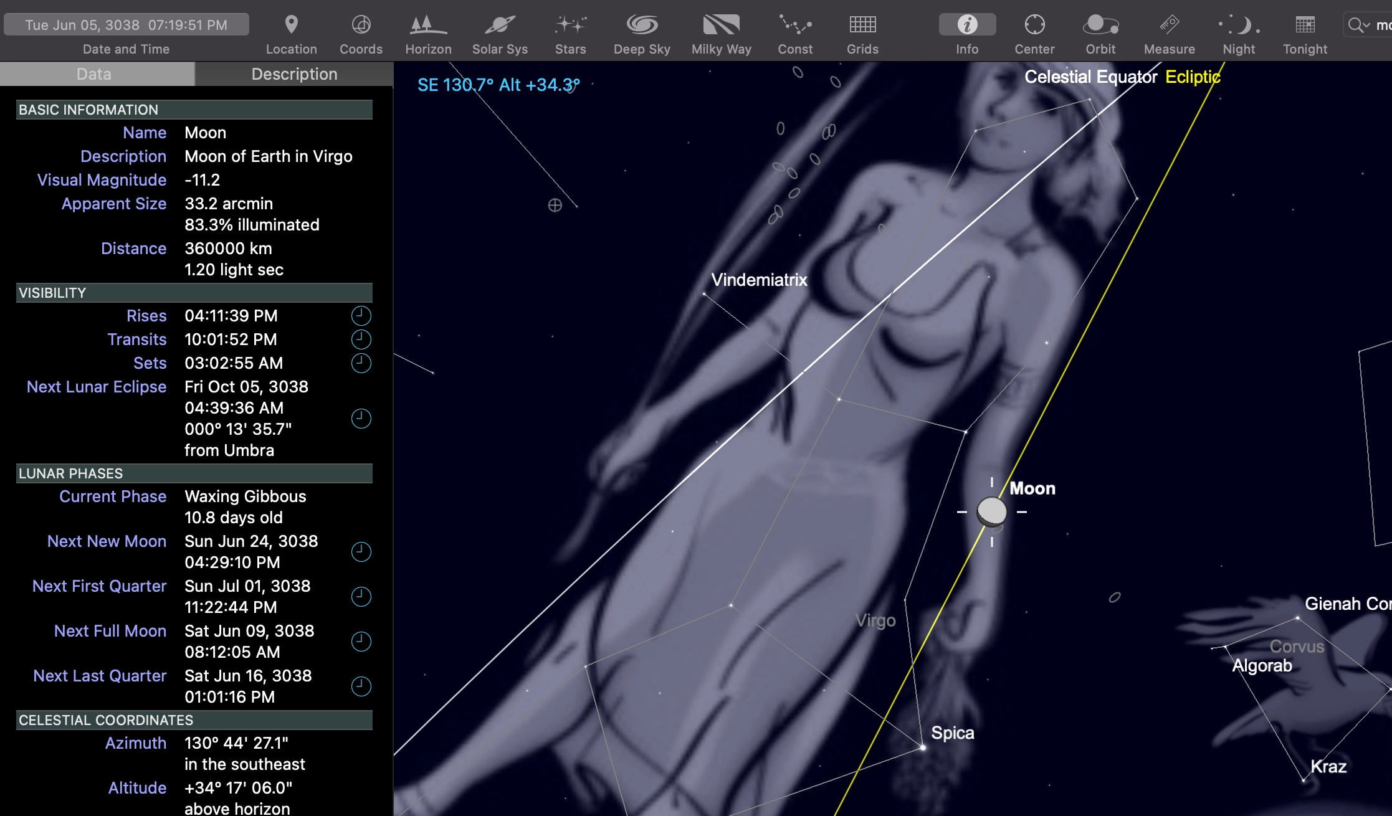This screenshot has width=1392, height=816.
Task: Toggle the Stars display icon
Action: [x=570, y=25]
